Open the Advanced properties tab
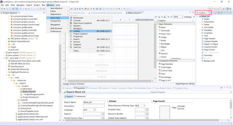 (x=80, y=96)
